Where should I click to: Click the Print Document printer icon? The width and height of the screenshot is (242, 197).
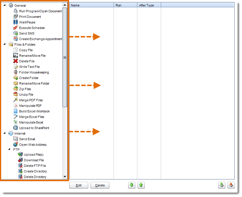(16, 17)
